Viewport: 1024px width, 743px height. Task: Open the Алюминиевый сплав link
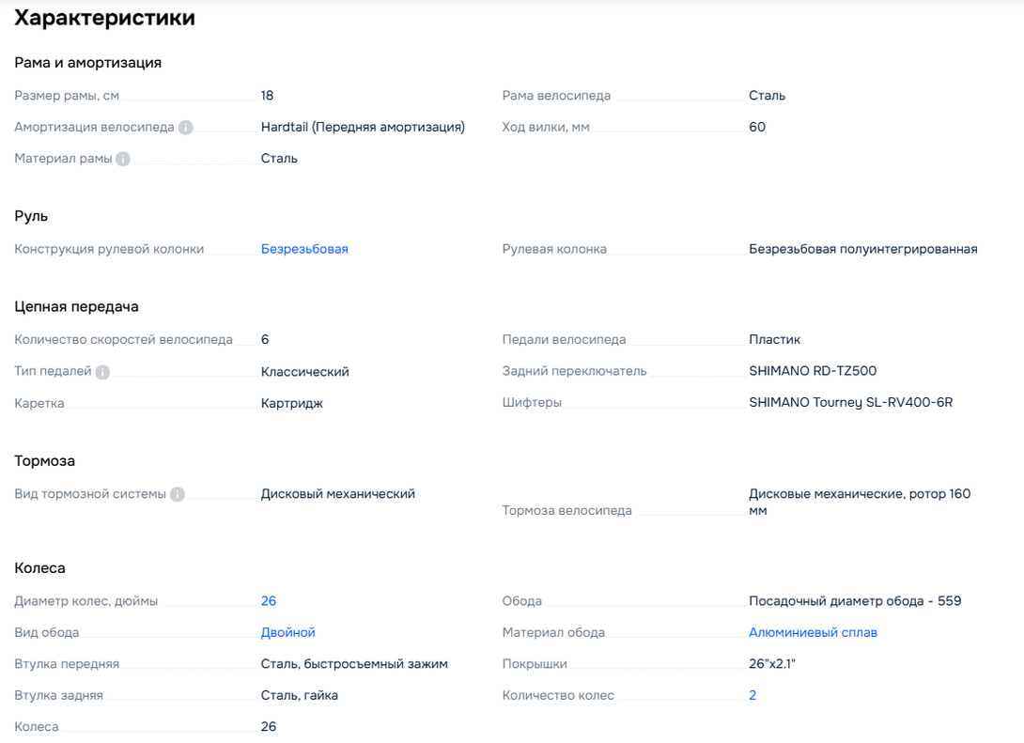(x=813, y=632)
